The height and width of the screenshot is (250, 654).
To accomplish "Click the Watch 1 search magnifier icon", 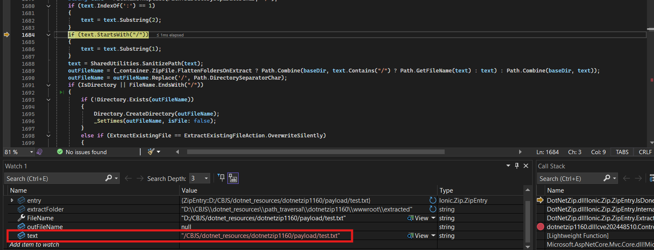I will (x=109, y=178).
